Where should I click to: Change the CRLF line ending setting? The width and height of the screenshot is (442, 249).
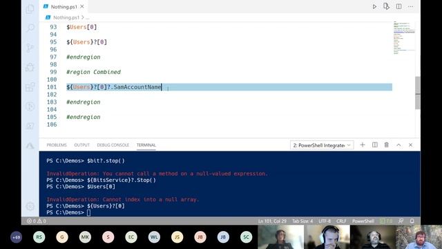pyautogui.click(x=341, y=221)
